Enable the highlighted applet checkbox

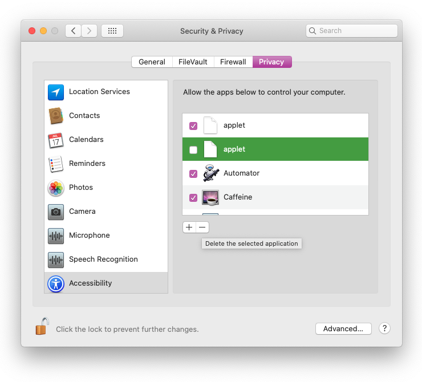[193, 149]
